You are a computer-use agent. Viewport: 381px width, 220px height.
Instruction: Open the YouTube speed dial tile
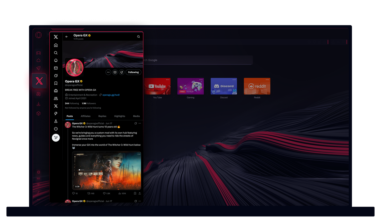click(157, 86)
